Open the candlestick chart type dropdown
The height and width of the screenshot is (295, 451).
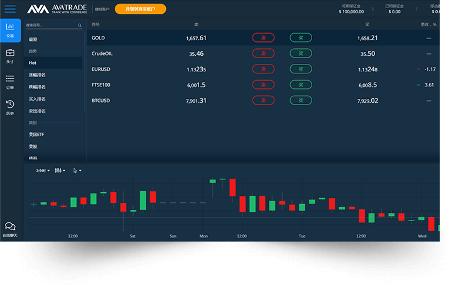[x=60, y=170]
